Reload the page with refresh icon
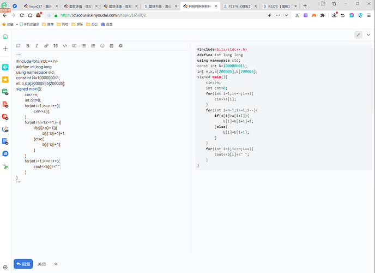 [21, 15]
